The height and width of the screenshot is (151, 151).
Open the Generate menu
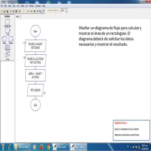tap(38, 6)
